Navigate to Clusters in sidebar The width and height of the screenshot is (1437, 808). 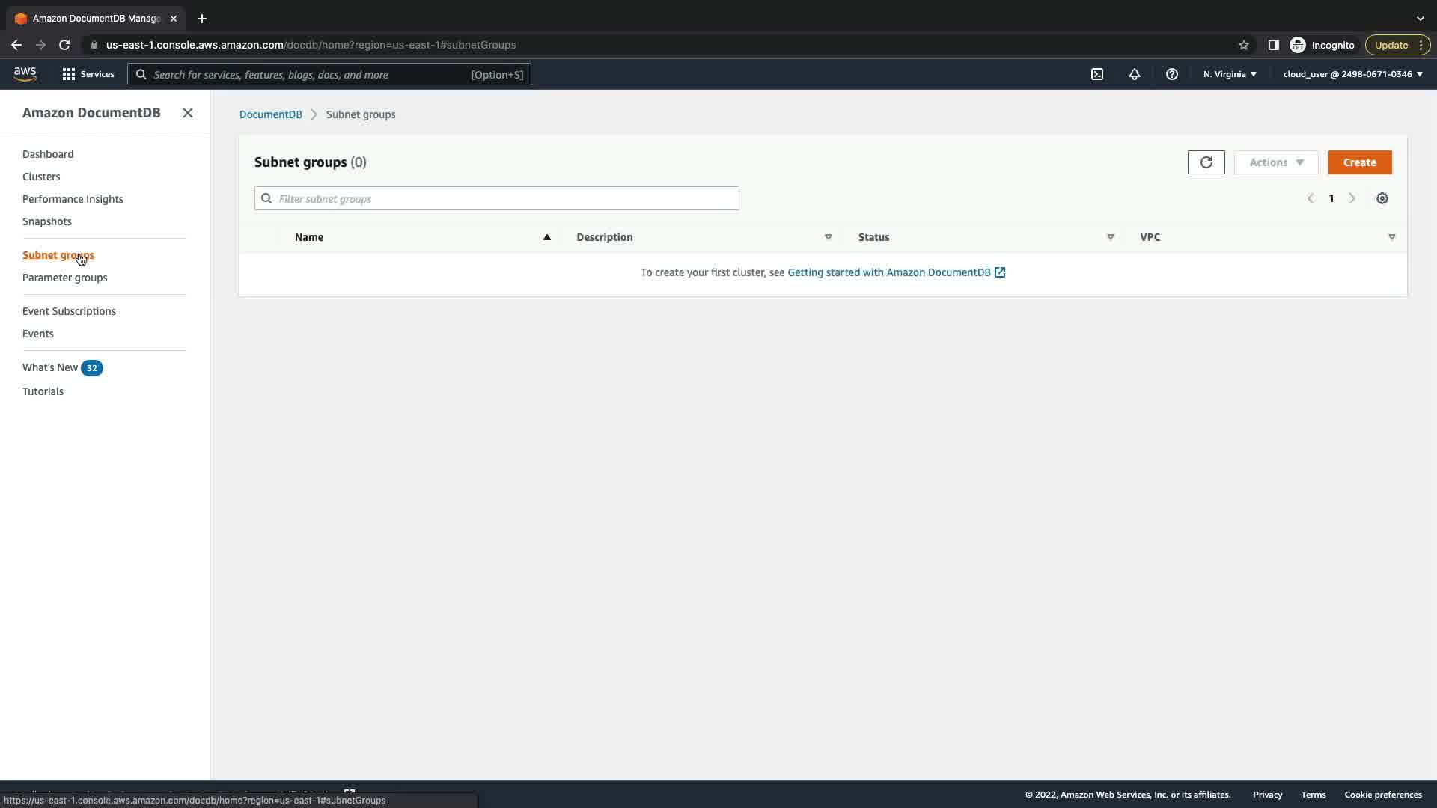(x=41, y=177)
